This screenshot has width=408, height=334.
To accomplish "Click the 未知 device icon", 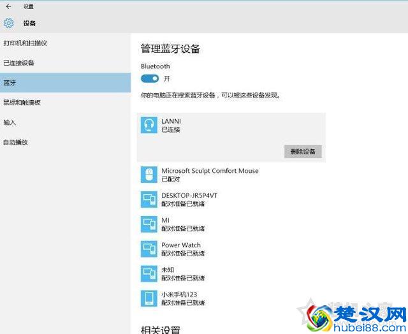I will tap(149, 273).
